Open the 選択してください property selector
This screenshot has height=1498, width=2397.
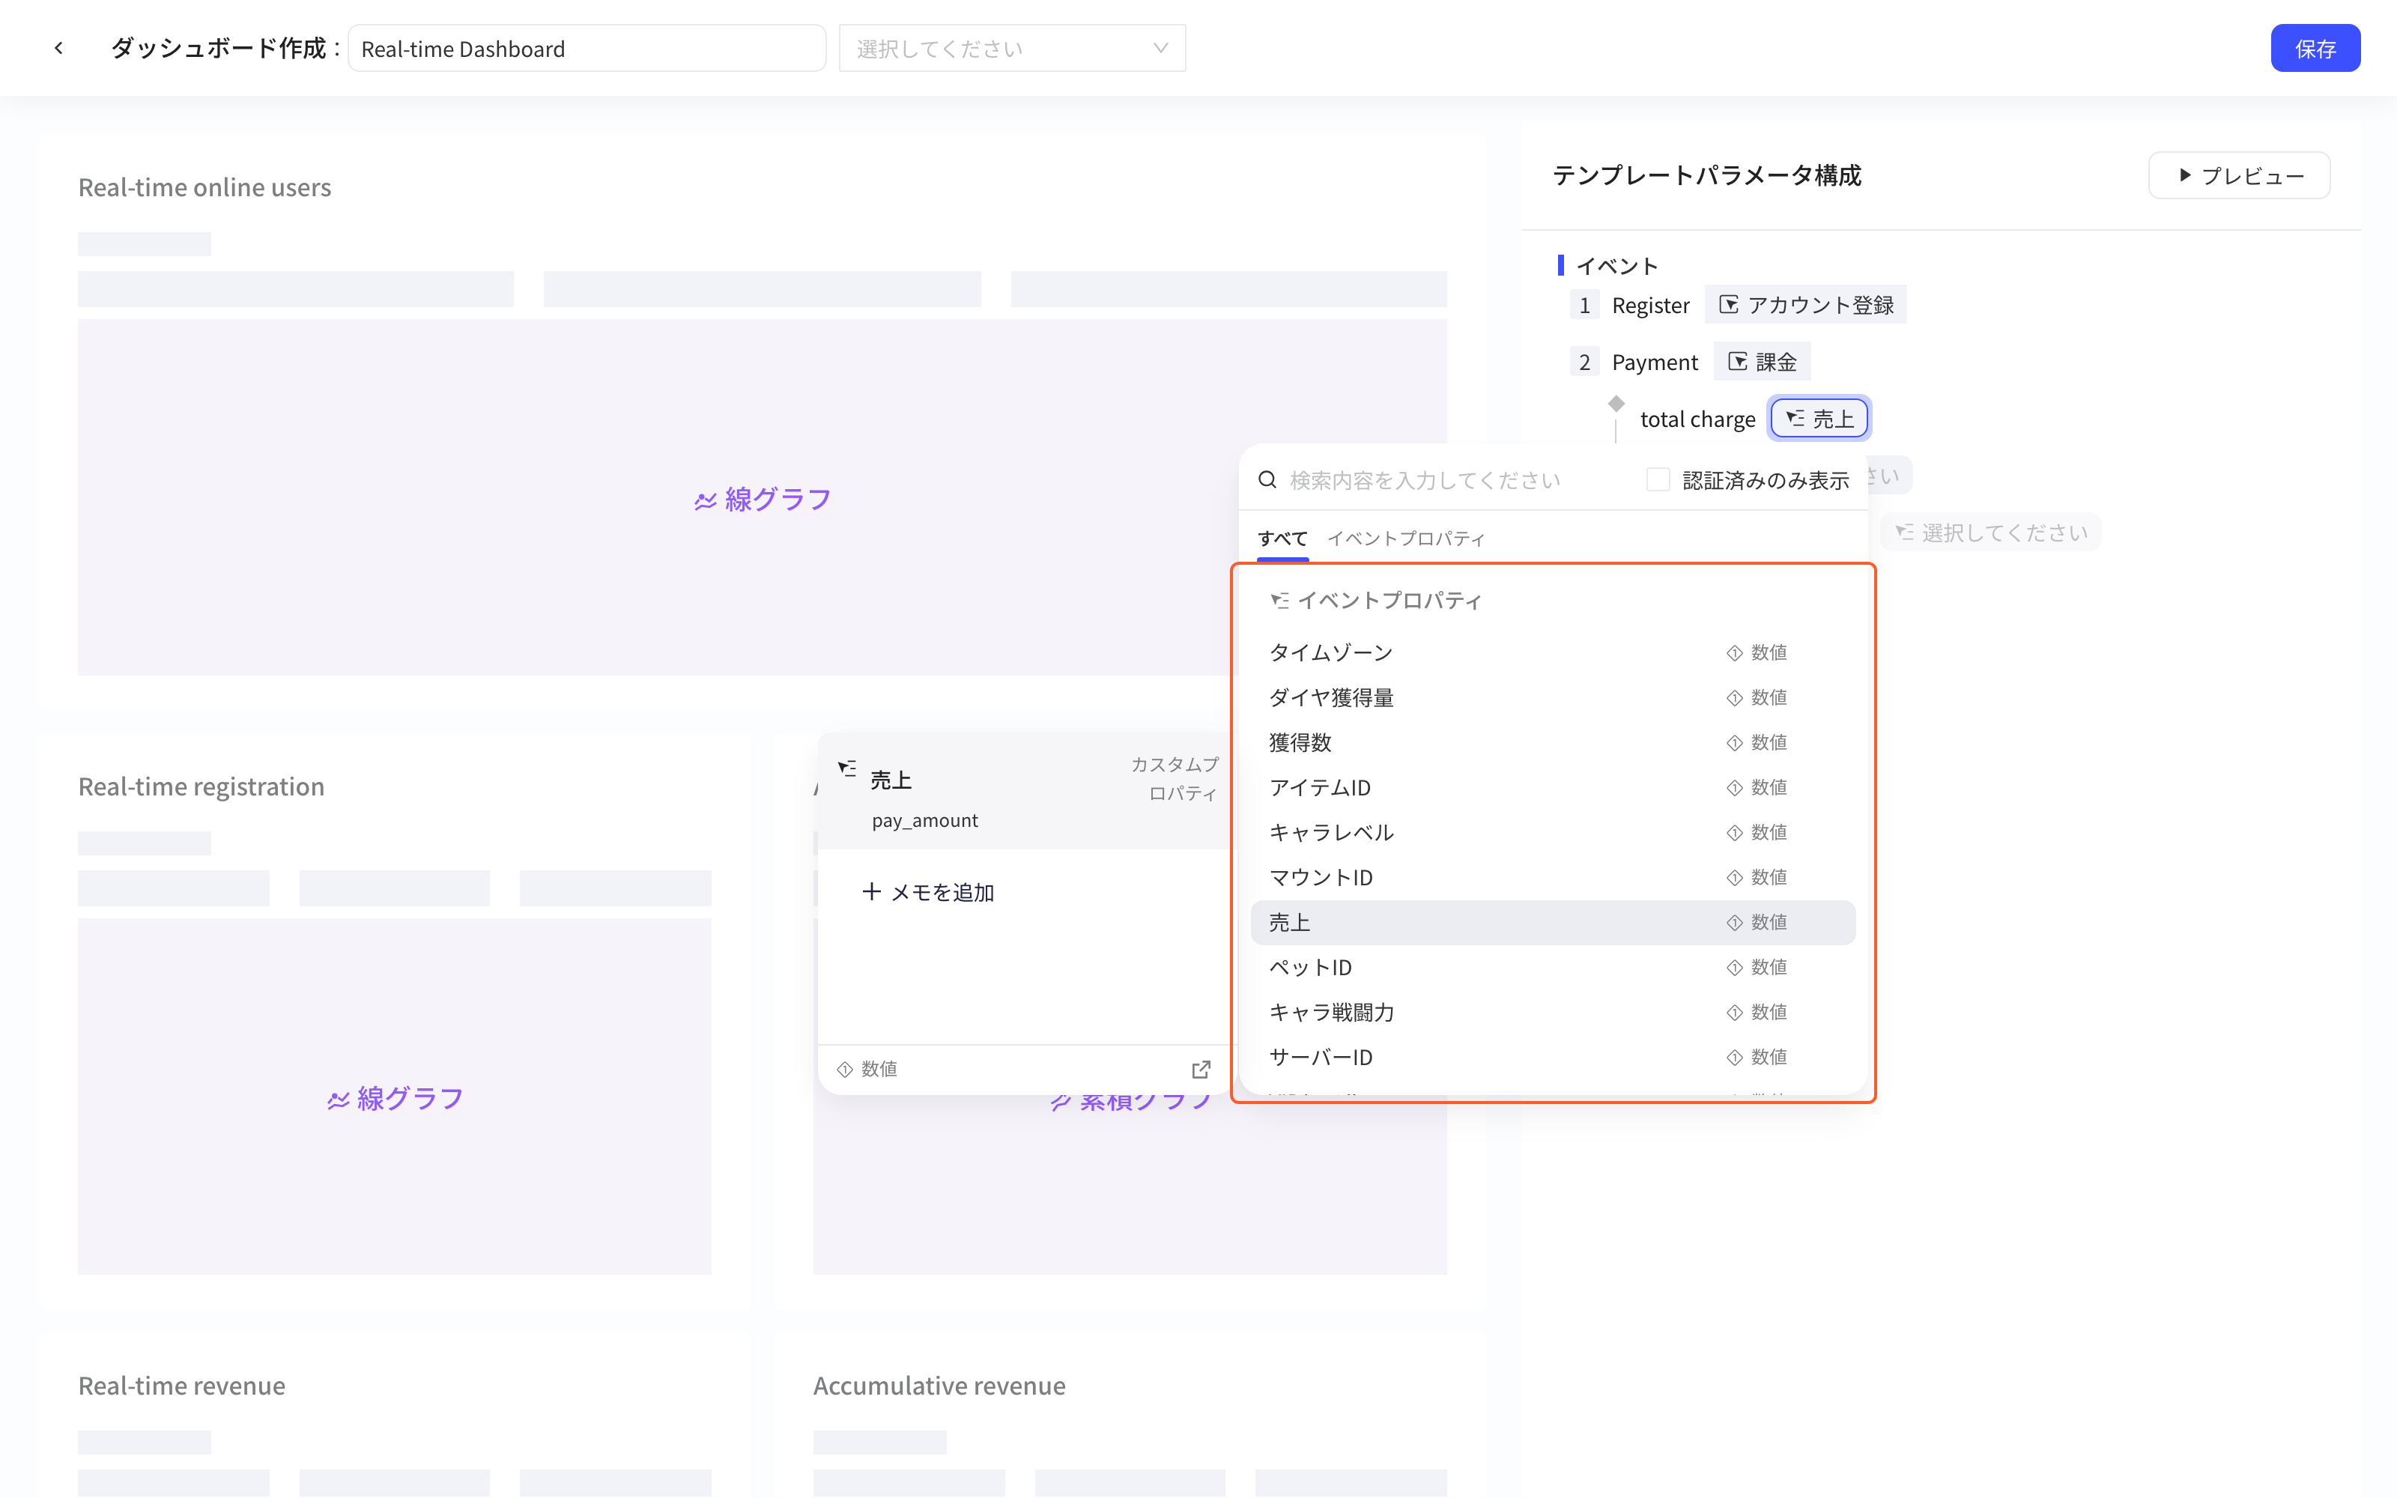point(1991,532)
